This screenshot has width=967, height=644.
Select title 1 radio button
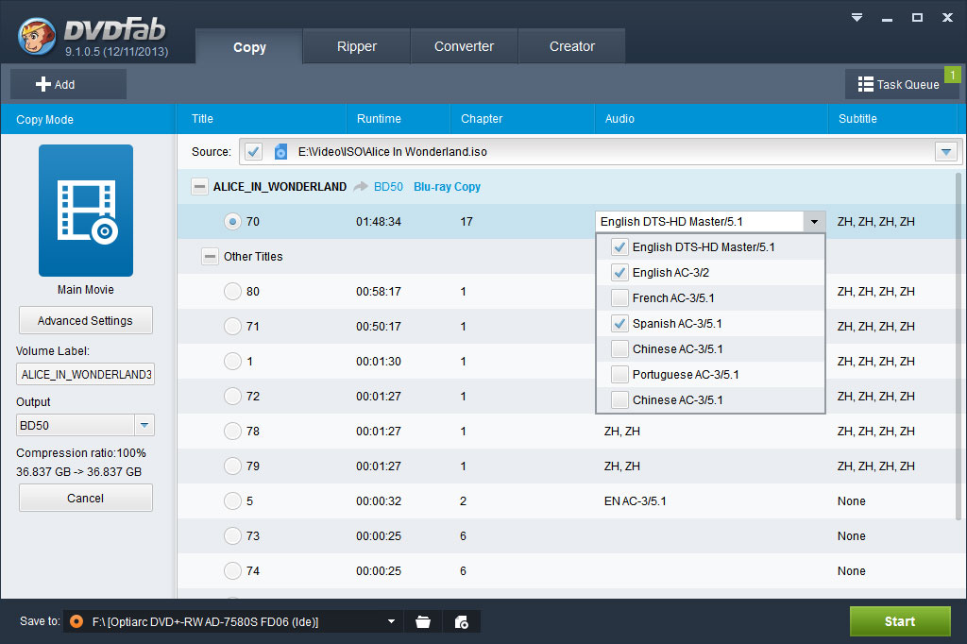tap(232, 361)
